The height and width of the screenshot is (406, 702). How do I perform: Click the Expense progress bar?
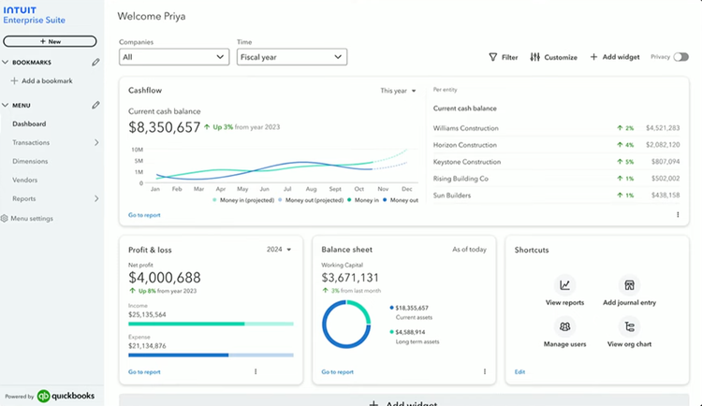211,355
